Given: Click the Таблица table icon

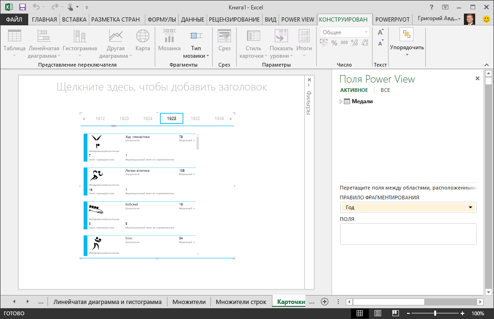Looking at the screenshot, I should [14, 36].
